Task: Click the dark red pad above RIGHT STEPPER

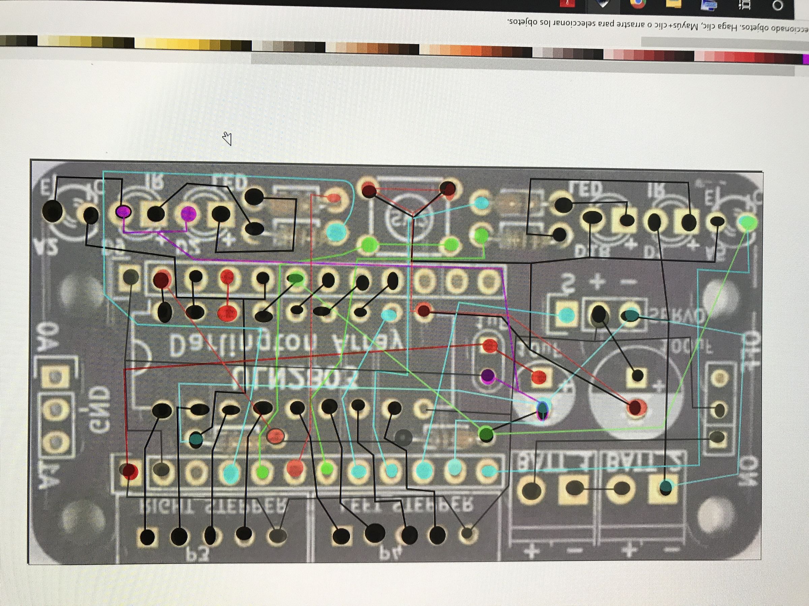Action: 130,471
